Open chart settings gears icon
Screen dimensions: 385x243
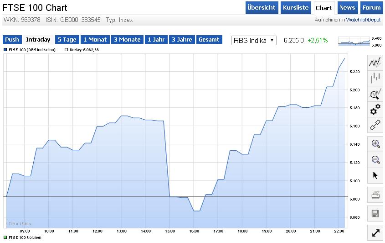point(375,109)
